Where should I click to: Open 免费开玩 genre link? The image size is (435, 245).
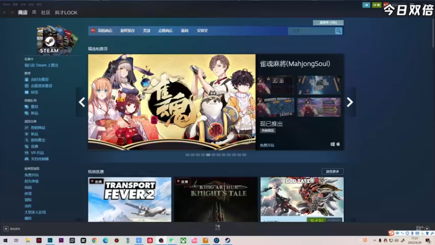[x=32, y=175]
